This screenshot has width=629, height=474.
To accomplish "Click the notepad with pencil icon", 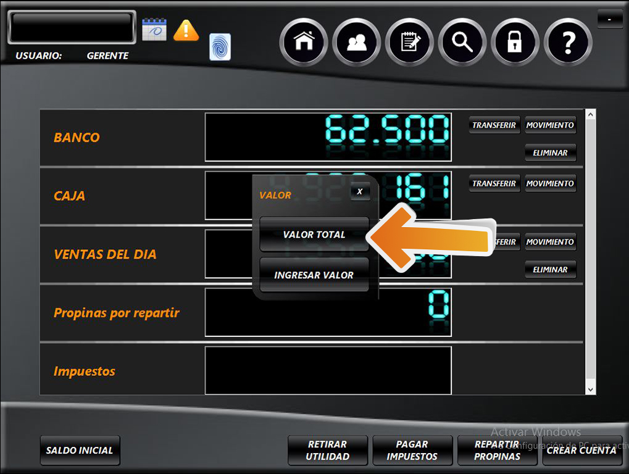I will click(x=410, y=42).
